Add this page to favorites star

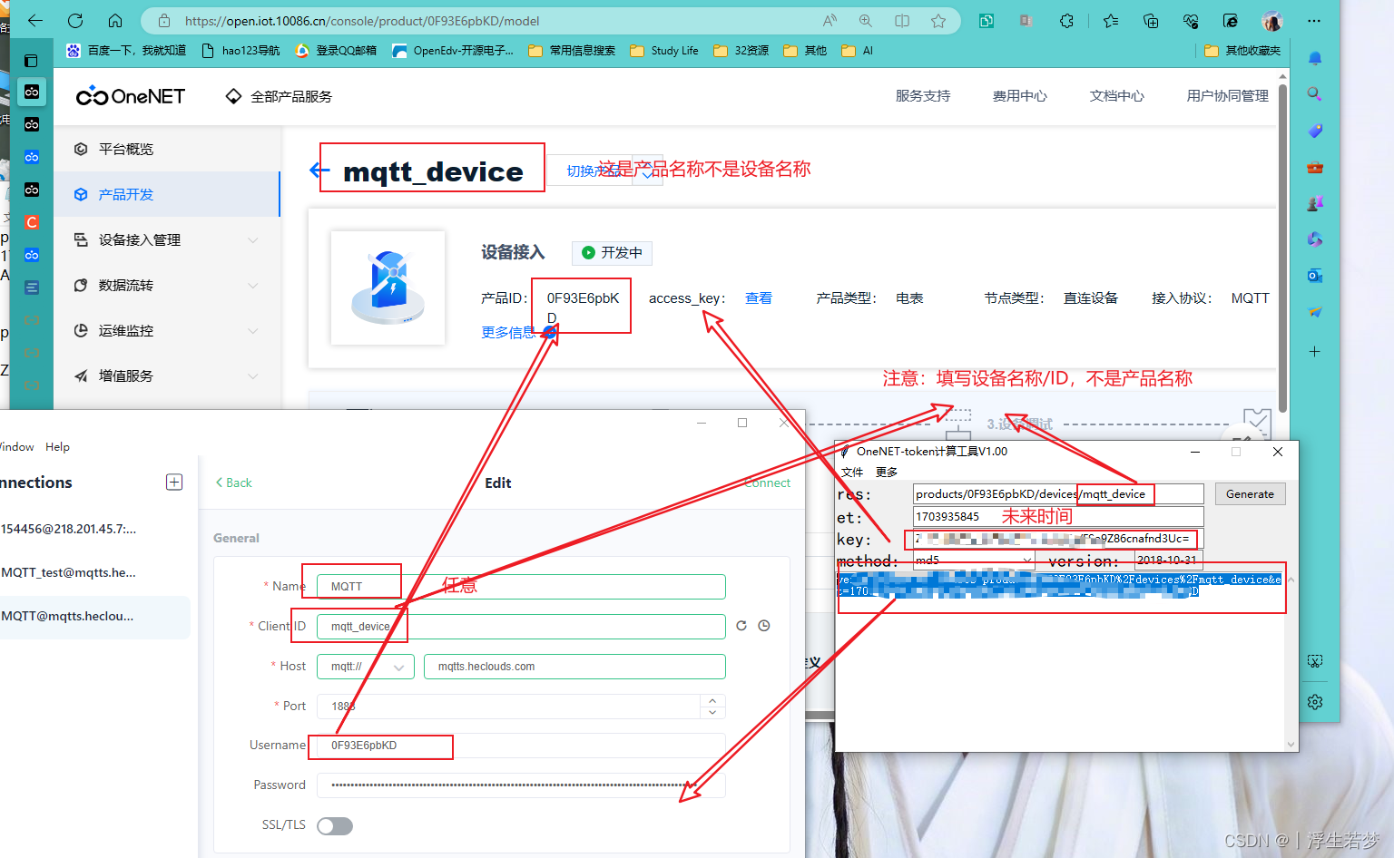(938, 20)
